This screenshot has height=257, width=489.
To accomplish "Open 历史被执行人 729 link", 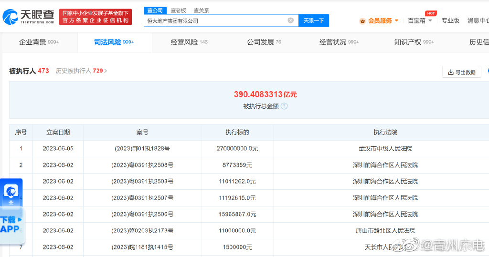I will pyautogui.click(x=81, y=71).
